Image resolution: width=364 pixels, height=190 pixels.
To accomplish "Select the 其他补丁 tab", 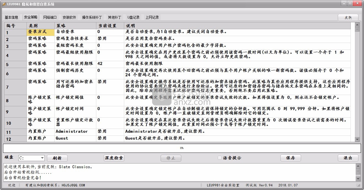I will pyautogui.click(x=115, y=17).
